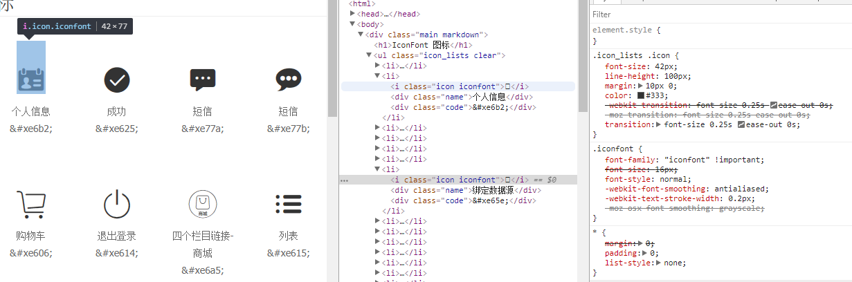852x282 pixels.
Task: Expand the list-style none shorthand
Action: point(658,263)
